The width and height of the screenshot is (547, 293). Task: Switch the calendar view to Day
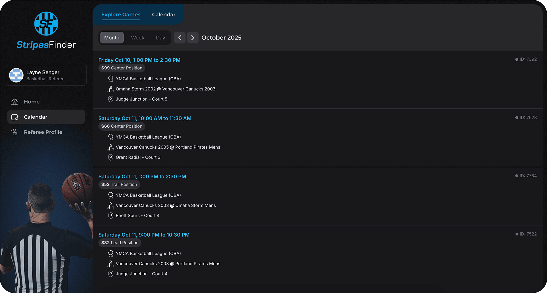[x=160, y=37]
